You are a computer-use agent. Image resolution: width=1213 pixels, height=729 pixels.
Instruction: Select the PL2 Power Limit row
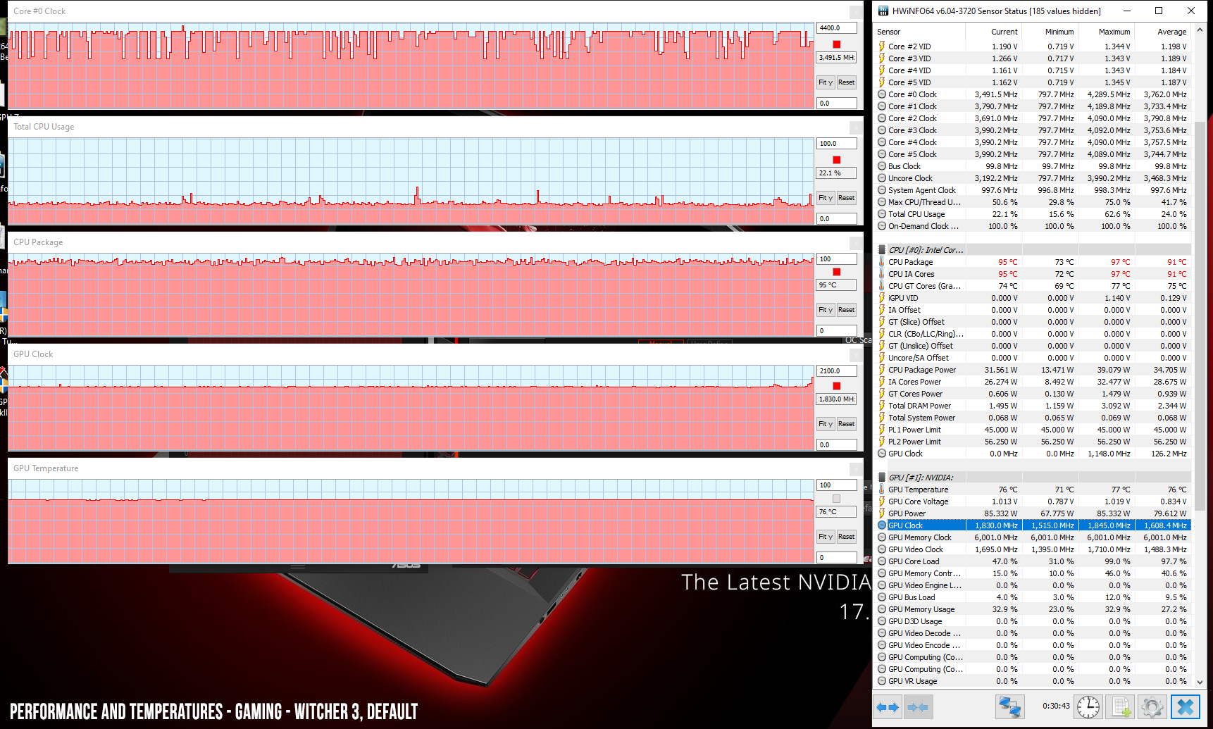pos(1033,442)
